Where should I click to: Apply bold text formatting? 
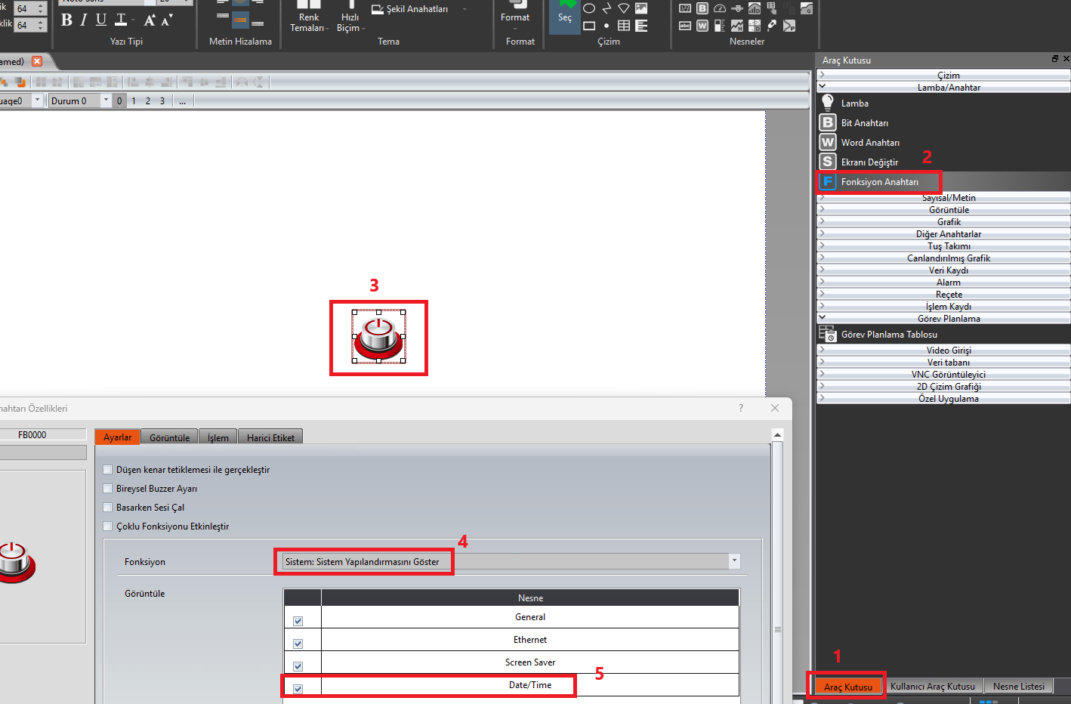tap(67, 20)
